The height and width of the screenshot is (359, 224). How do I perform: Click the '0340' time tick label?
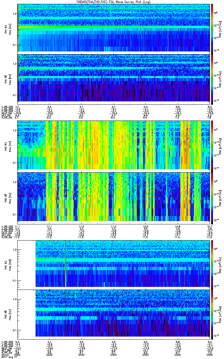click(177, 355)
